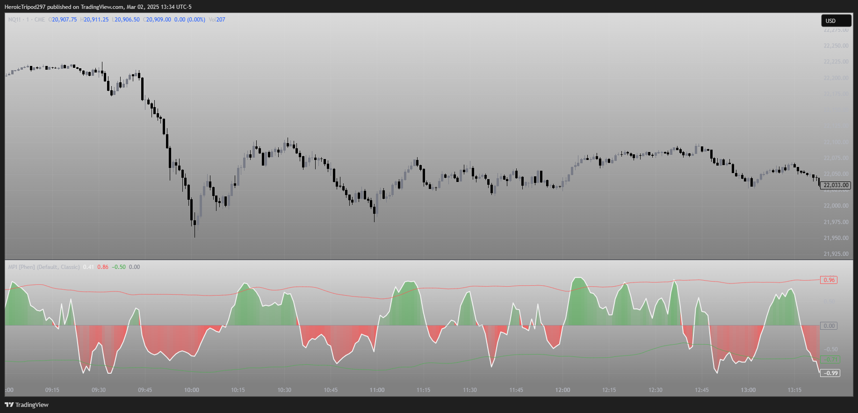
Task: Click the red 0.86 indicator value
Action: (103, 267)
